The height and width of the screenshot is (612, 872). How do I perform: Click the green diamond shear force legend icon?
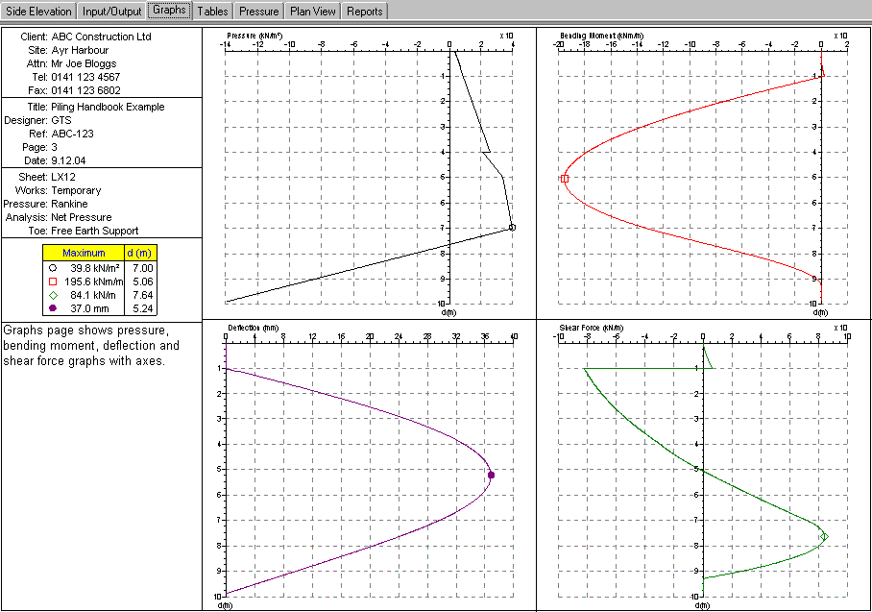click(52, 295)
